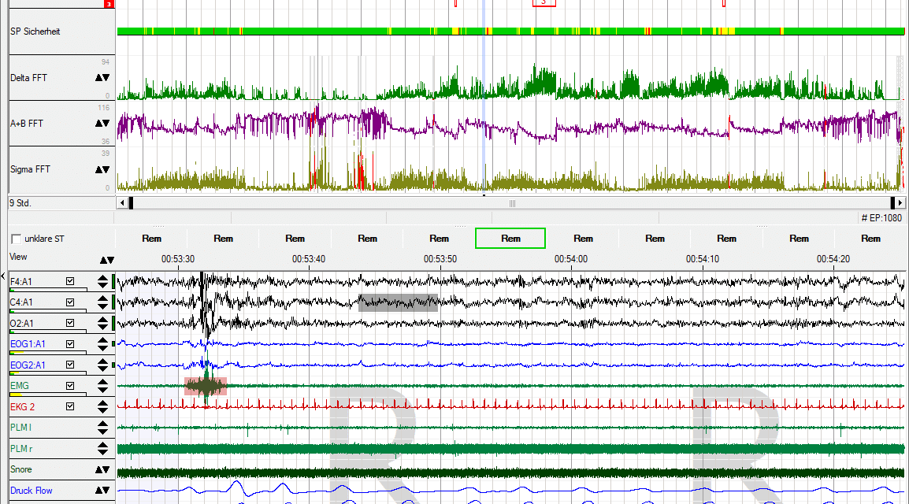Click the up arrow beside O2:A1
Image resolution: width=909 pixels, height=504 pixels.
pos(102,319)
